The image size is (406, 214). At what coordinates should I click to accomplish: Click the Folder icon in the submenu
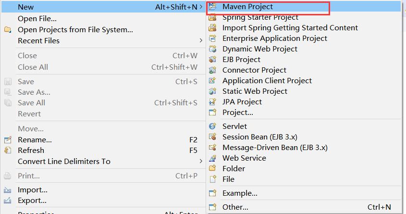(212, 168)
